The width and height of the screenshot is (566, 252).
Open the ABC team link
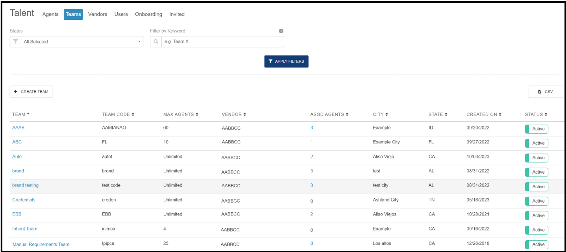pos(17,142)
